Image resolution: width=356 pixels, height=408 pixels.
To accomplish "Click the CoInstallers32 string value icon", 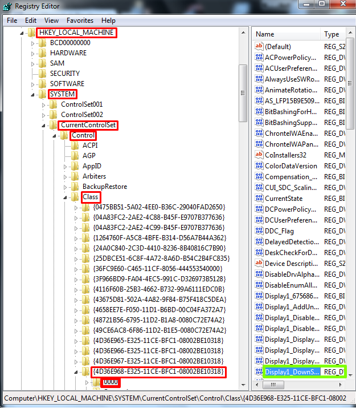I will 259,155.
